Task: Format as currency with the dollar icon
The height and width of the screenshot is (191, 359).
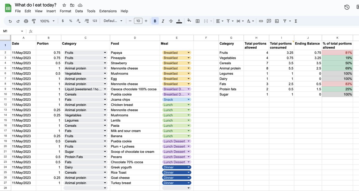Action: click(x=63, y=21)
